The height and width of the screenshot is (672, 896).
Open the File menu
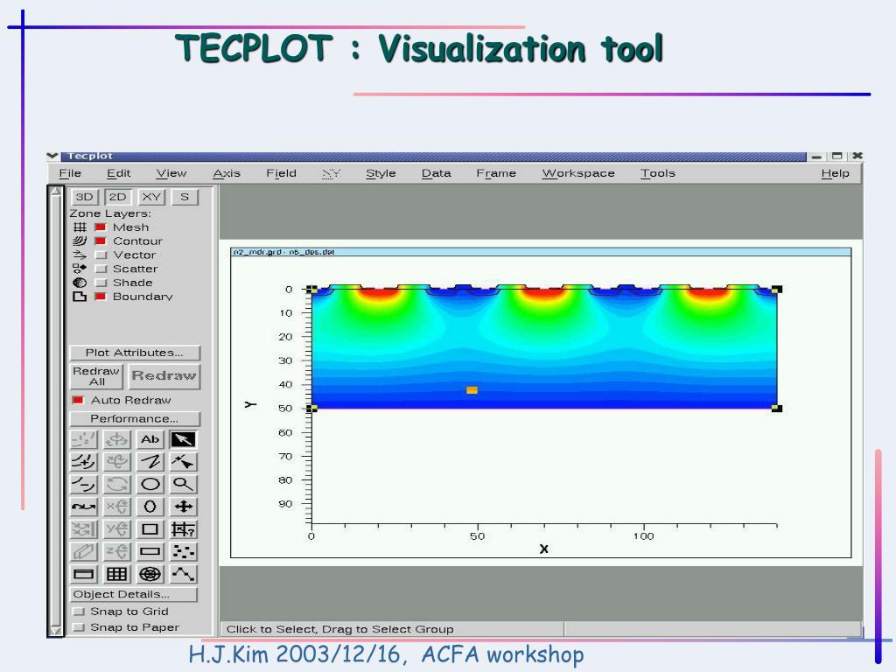tap(70, 173)
